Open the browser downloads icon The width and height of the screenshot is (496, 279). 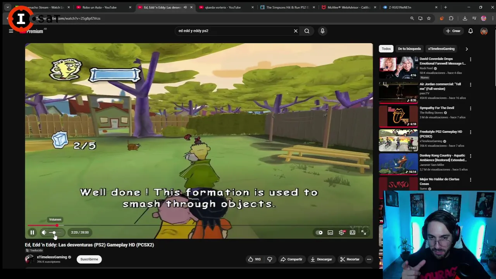(x=465, y=18)
